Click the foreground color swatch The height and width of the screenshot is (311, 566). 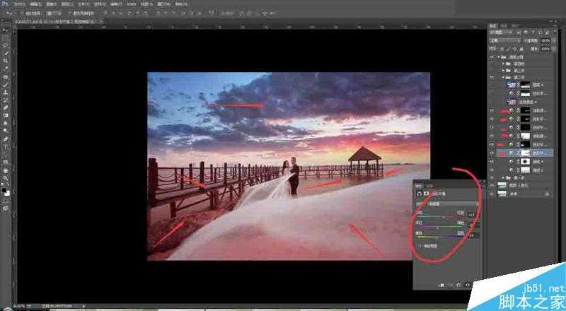point(5,189)
